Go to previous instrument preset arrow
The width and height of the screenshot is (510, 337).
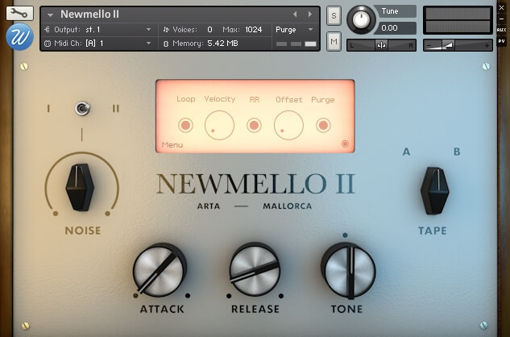(295, 14)
